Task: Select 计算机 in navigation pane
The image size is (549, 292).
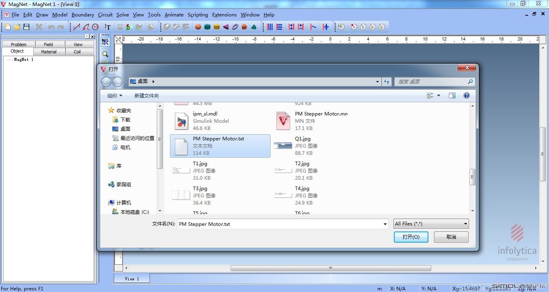Action: coord(120,203)
